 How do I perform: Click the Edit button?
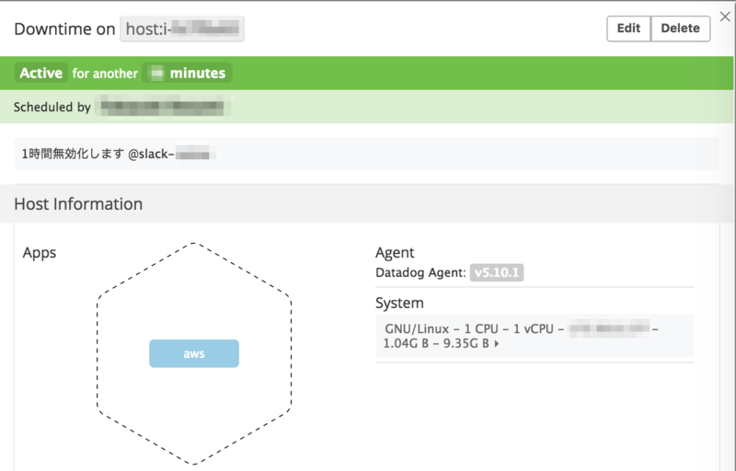[x=628, y=29]
